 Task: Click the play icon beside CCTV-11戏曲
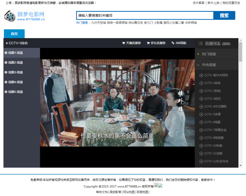(x=201, y=154)
